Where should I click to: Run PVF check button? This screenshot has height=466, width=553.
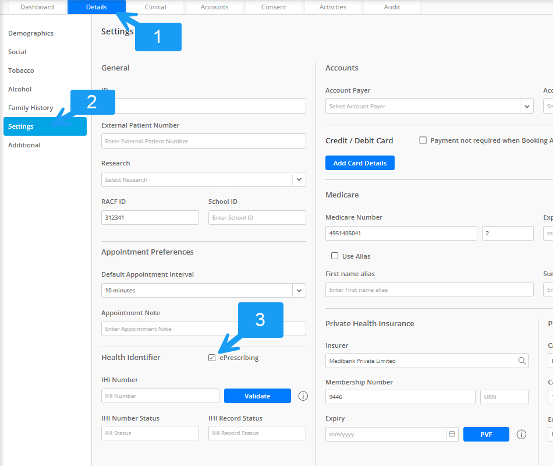click(x=486, y=434)
